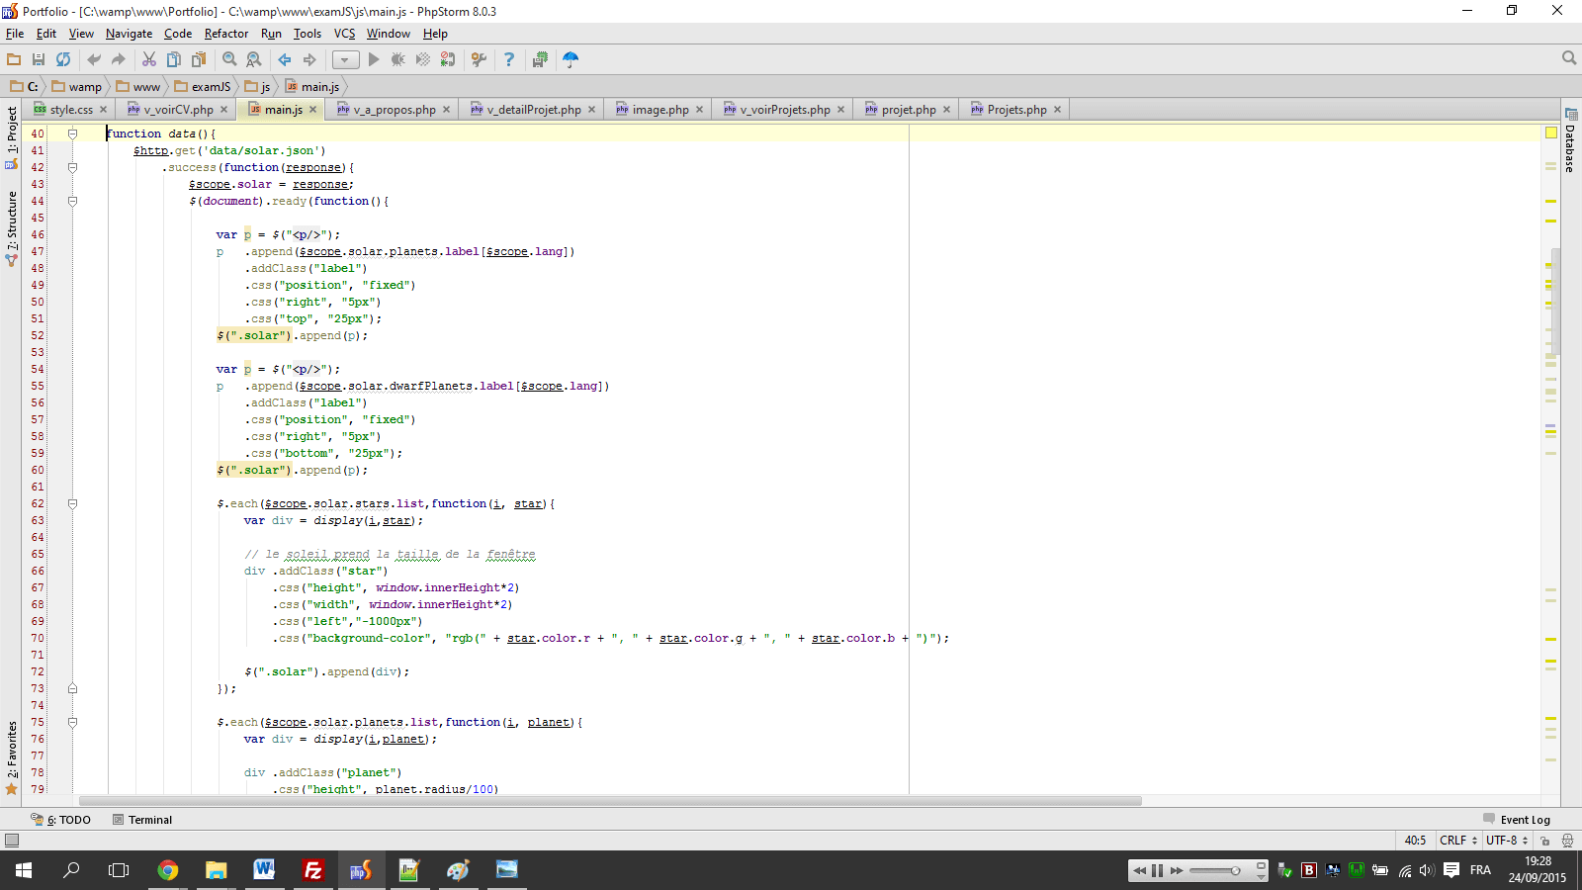Viewport: 1582px width, 890px height.
Task: Click the Search Everywhere magnifier at top right
Action: (x=1568, y=58)
